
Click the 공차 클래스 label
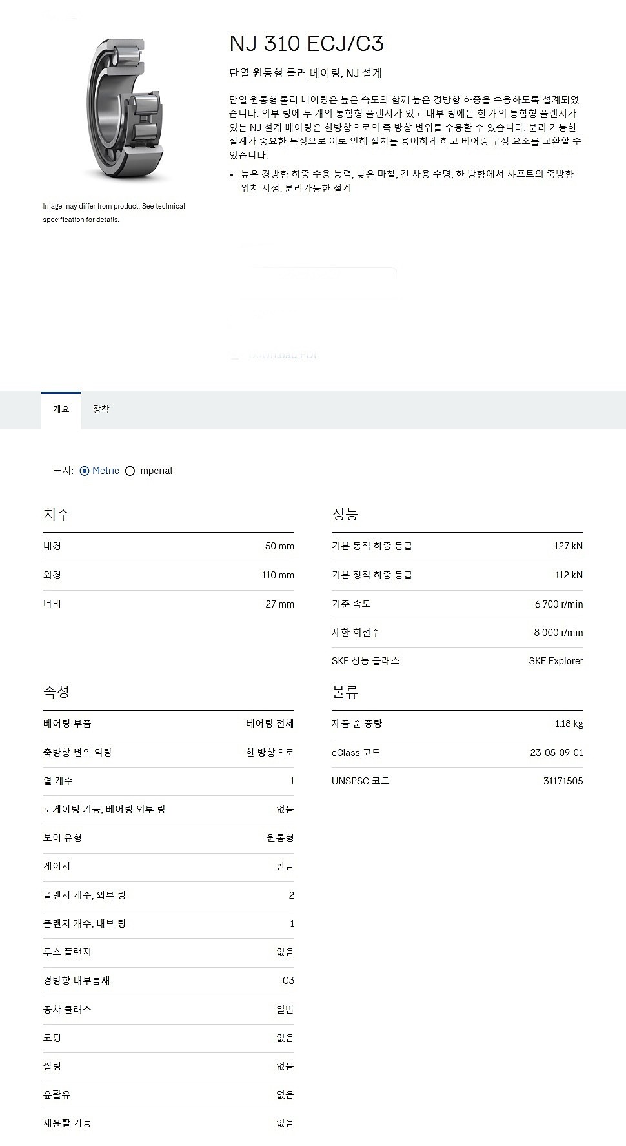click(x=67, y=1010)
